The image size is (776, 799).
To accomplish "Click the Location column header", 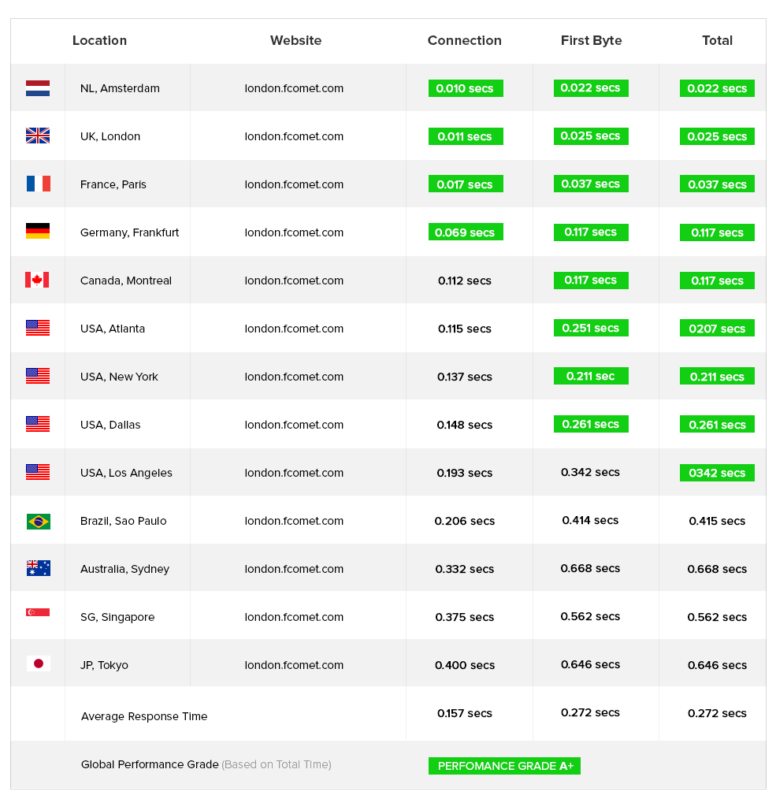I will coord(99,40).
